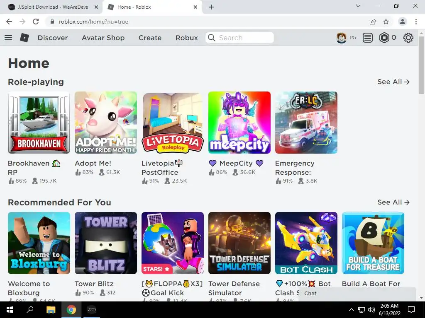Open the Livetopia Roleplay thumbnail
The width and height of the screenshot is (425, 318).
(173, 123)
